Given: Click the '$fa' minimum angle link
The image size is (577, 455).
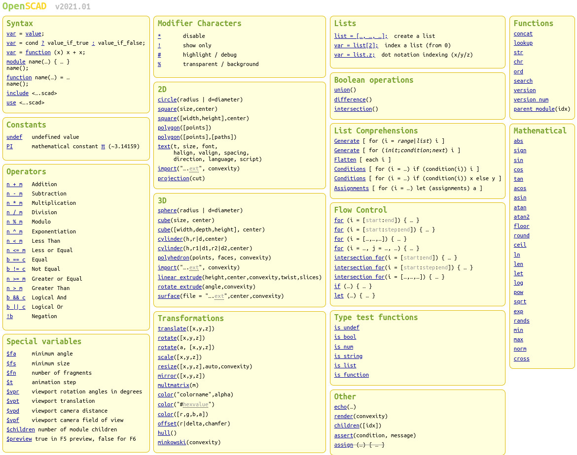Looking at the screenshot, I should [x=11, y=354].
